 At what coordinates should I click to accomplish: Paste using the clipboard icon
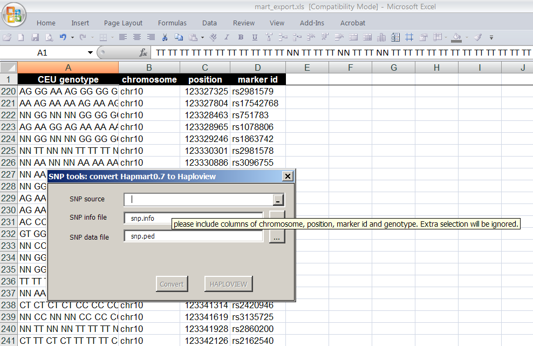point(193,37)
